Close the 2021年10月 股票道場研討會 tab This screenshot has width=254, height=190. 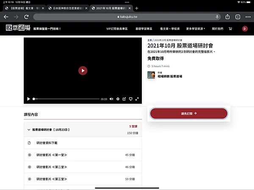point(130,8)
